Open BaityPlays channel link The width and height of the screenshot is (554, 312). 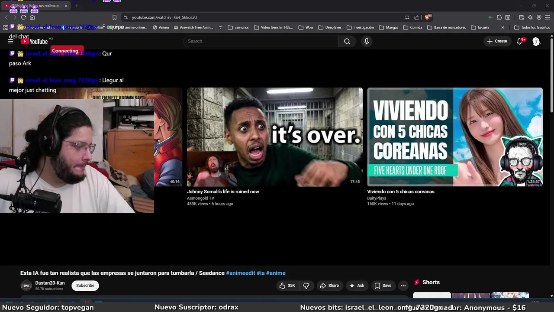(377, 198)
